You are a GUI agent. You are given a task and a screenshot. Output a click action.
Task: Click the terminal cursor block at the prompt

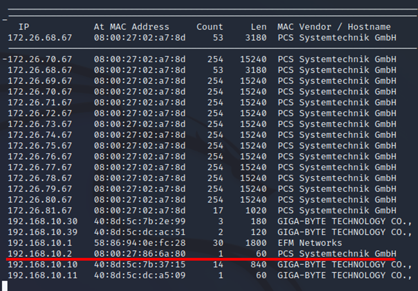(5, 286)
